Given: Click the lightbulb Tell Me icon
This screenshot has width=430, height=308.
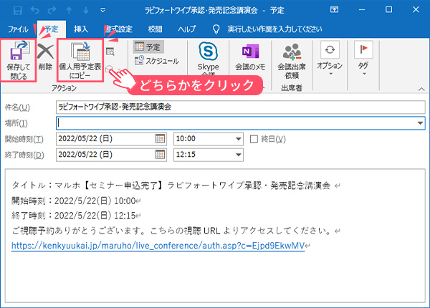Looking at the screenshot, I should click(216, 29).
